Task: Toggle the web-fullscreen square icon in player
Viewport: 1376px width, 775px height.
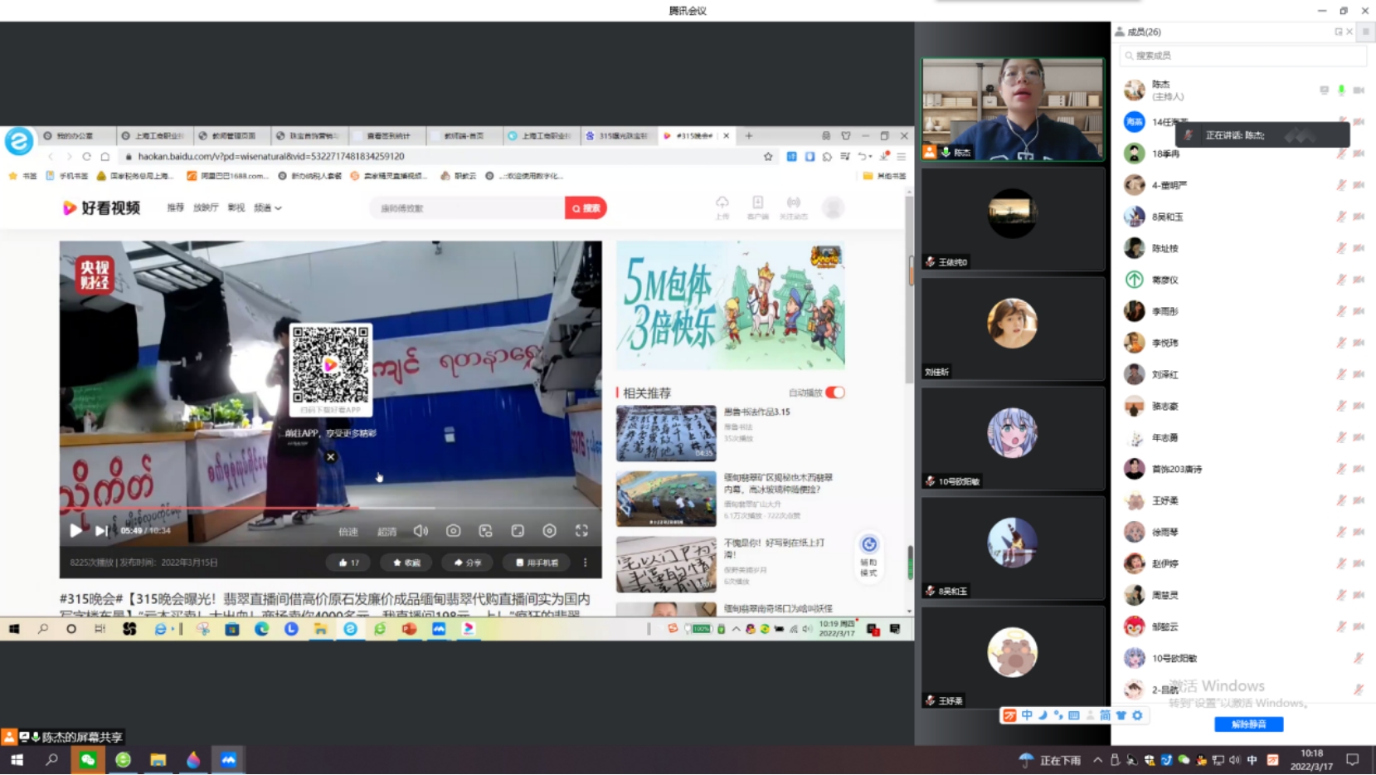Action: (518, 531)
